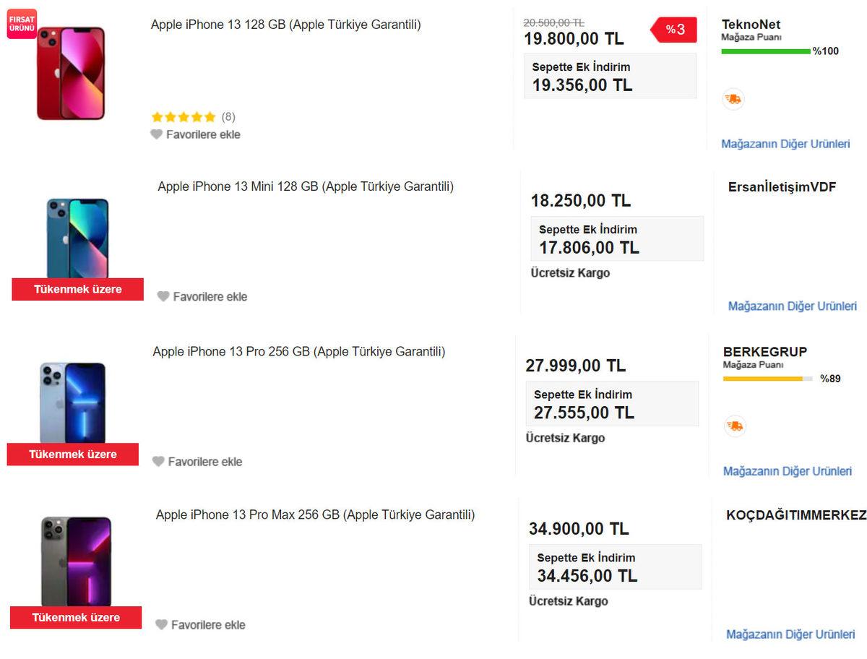This screenshot has height=659, width=867.
Task: Select the %3 discount badge
Action: pos(673,30)
